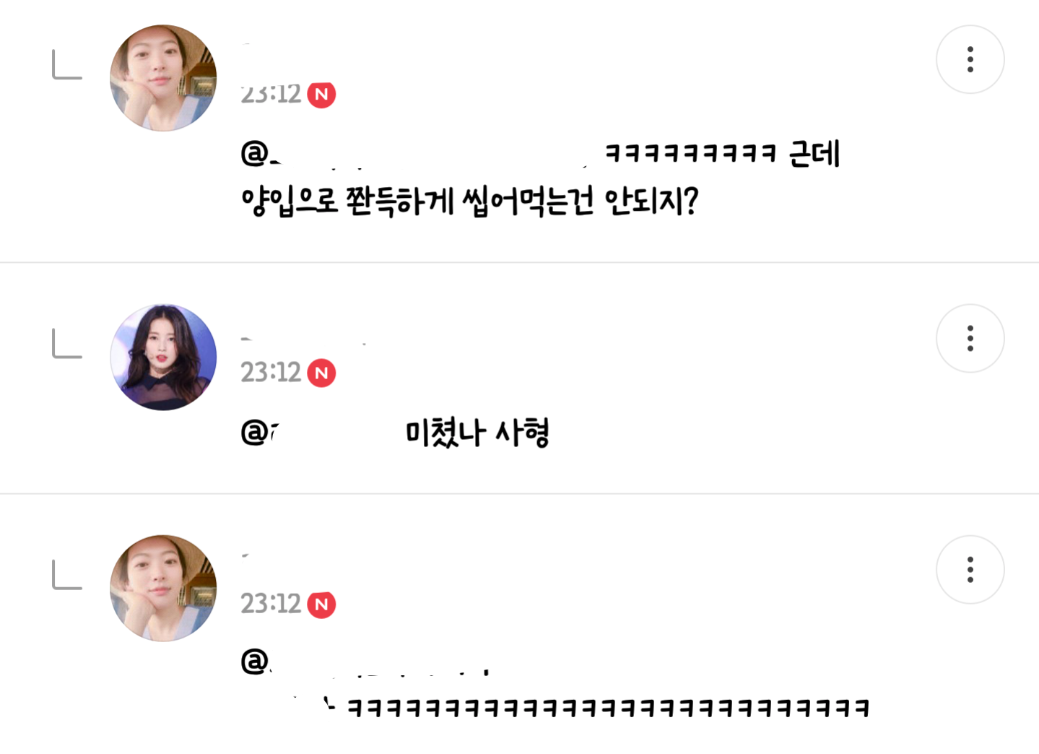Open the three-dot menu for 미쳤나 사형 comment
Image resolution: width=1039 pixels, height=754 pixels.
(970, 338)
